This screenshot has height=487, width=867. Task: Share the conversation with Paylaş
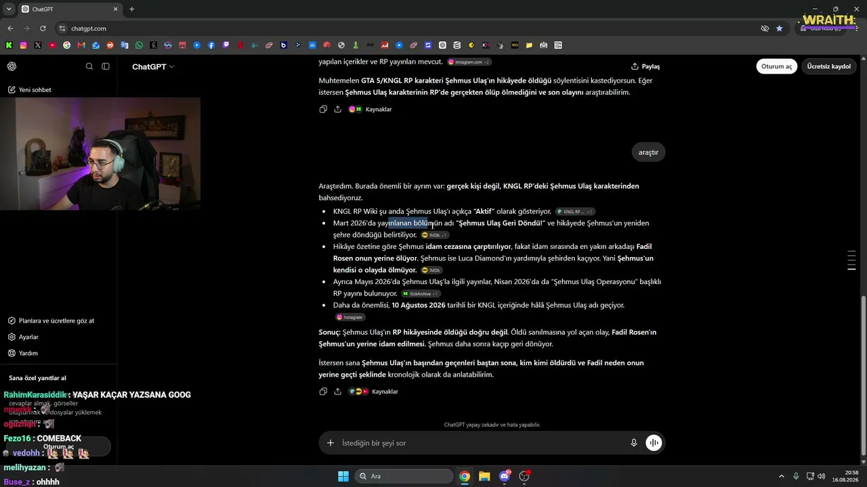[x=646, y=66]
